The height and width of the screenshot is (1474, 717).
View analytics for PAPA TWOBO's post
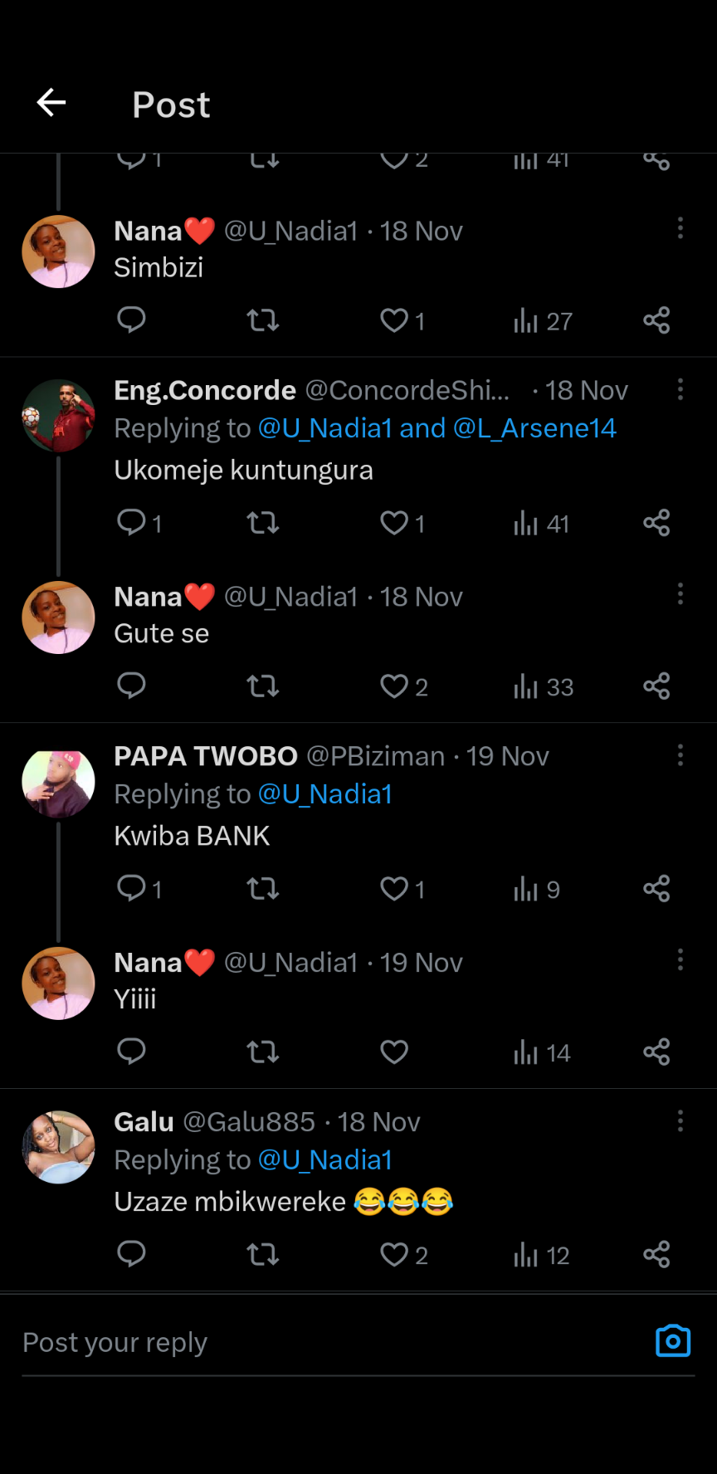[x=536, y=889]
